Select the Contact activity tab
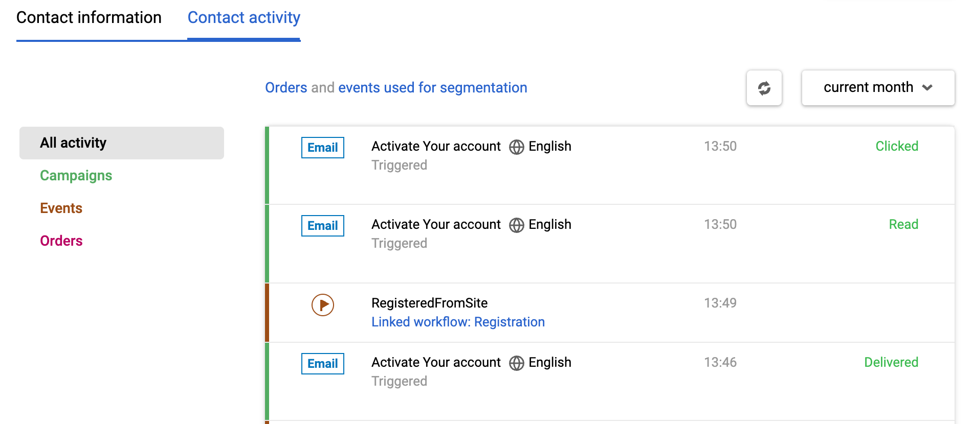The width and height of the screenshot is (972, 424). [x=244, y=18]
